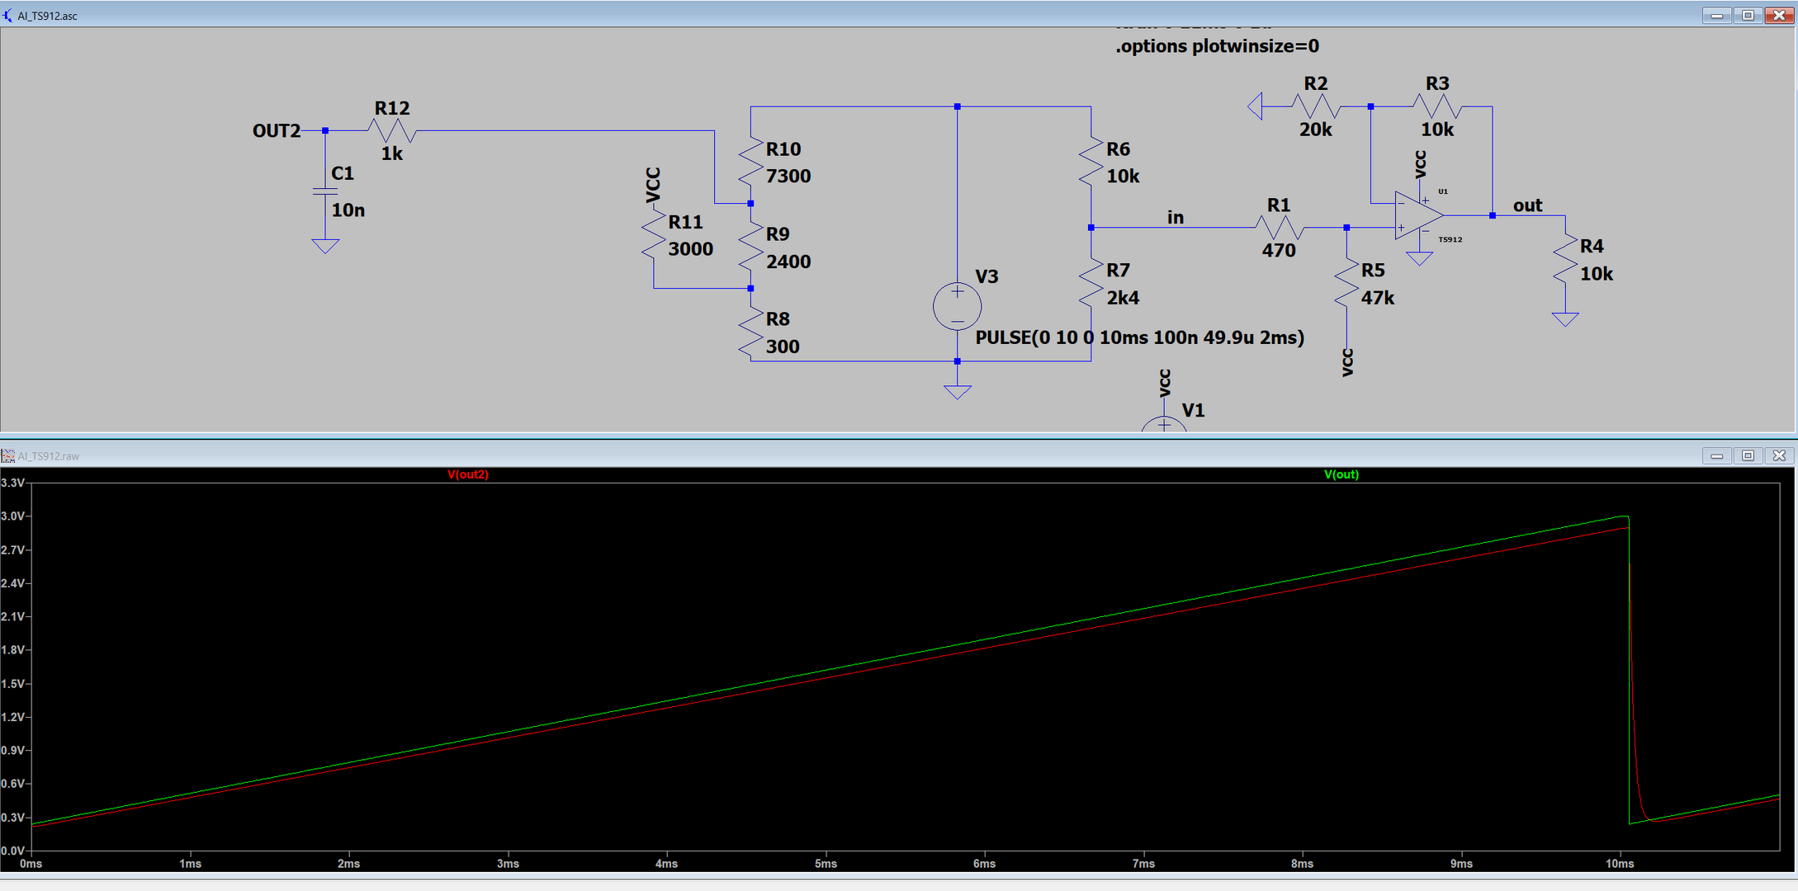
Task: Click the red V(out2) trace label
Action: (x=468, y=474)
